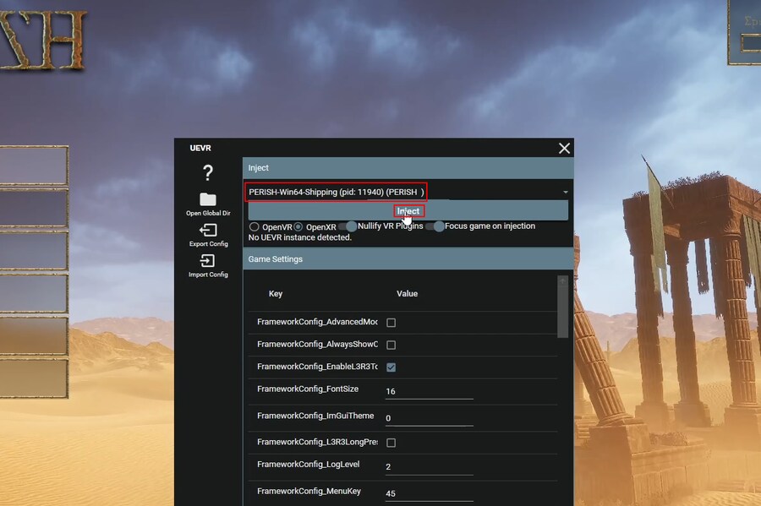Check the FrameworkConfig_AlwaysShowCursor checkbox
This screenshot has width=761, height=506.
391,345
